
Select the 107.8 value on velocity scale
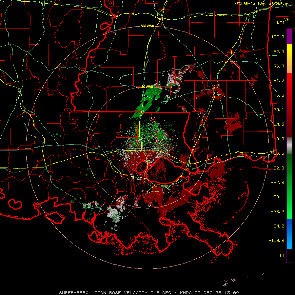coord(278,37)
